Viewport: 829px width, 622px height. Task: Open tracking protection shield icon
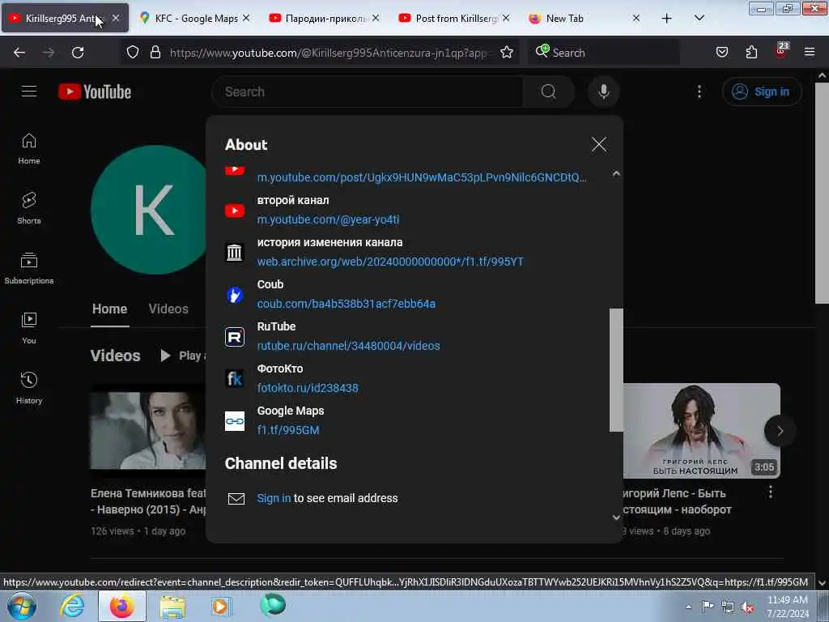pos(133,53)
